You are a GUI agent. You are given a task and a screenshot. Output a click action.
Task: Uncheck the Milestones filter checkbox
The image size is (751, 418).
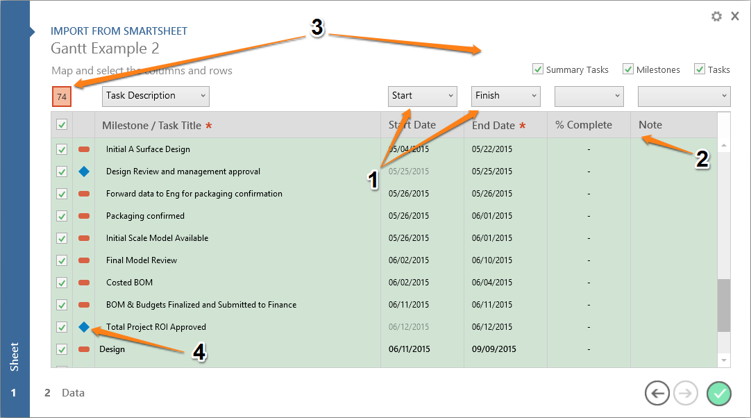[628, 69]
